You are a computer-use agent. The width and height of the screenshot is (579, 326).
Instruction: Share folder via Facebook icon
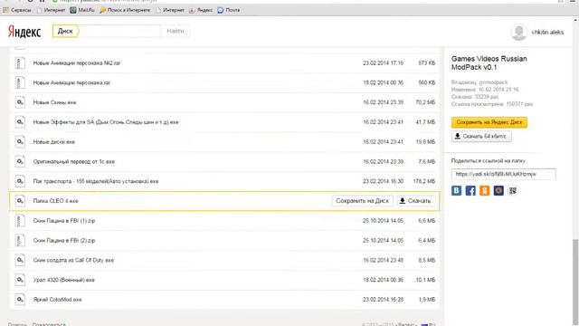pyautogui.click(x=470, y=190)
